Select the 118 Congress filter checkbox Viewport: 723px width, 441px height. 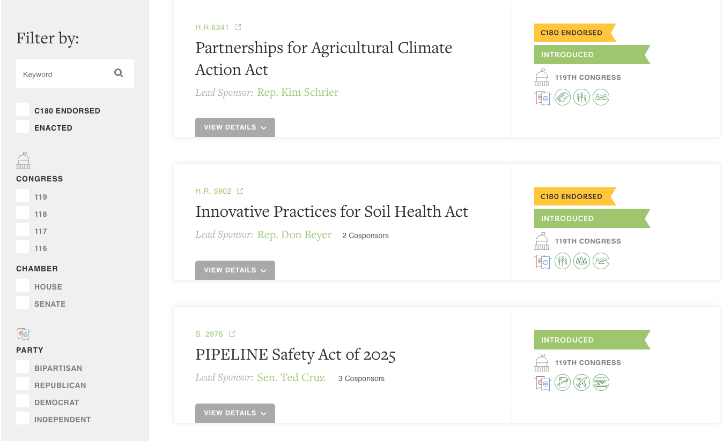pos(23,213)
